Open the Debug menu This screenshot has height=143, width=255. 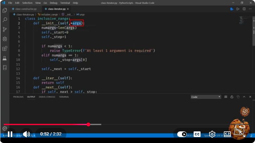(x=54, y=3)
